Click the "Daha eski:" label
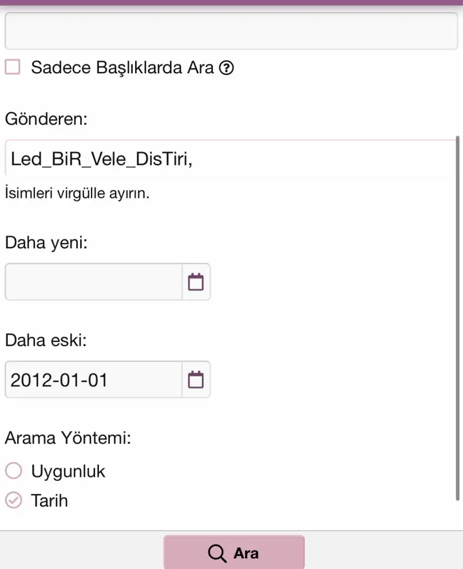The height and width of the screenshot is (569, 463). 46,340
